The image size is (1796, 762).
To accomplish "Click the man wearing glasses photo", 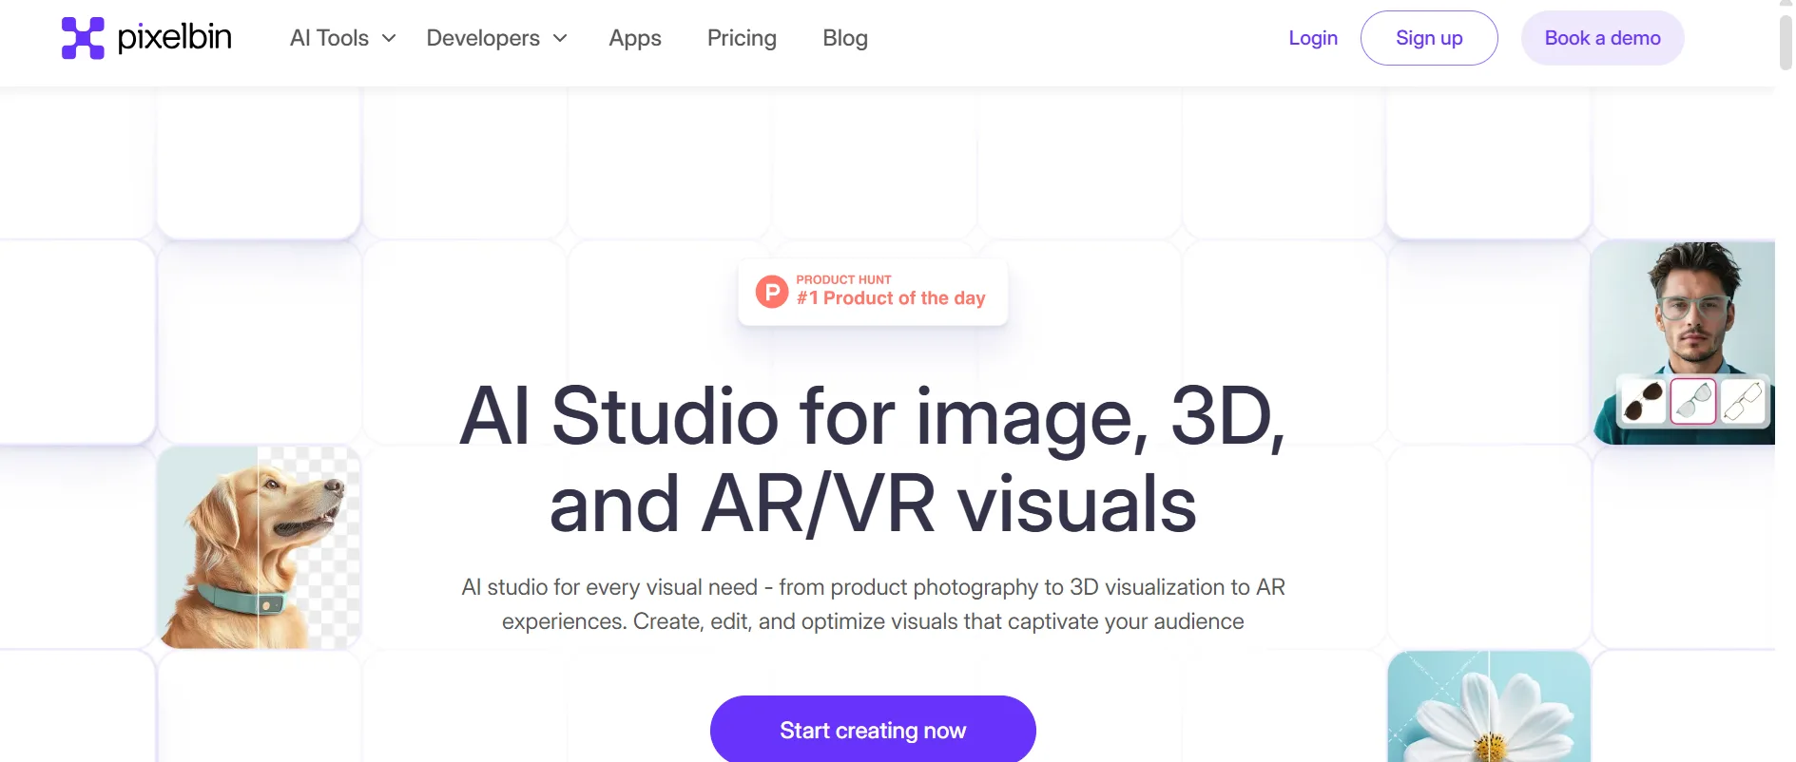I will (x=1692, y=304).
